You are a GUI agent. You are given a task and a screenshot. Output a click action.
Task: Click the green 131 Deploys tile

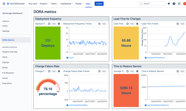(x=48, y=43)
